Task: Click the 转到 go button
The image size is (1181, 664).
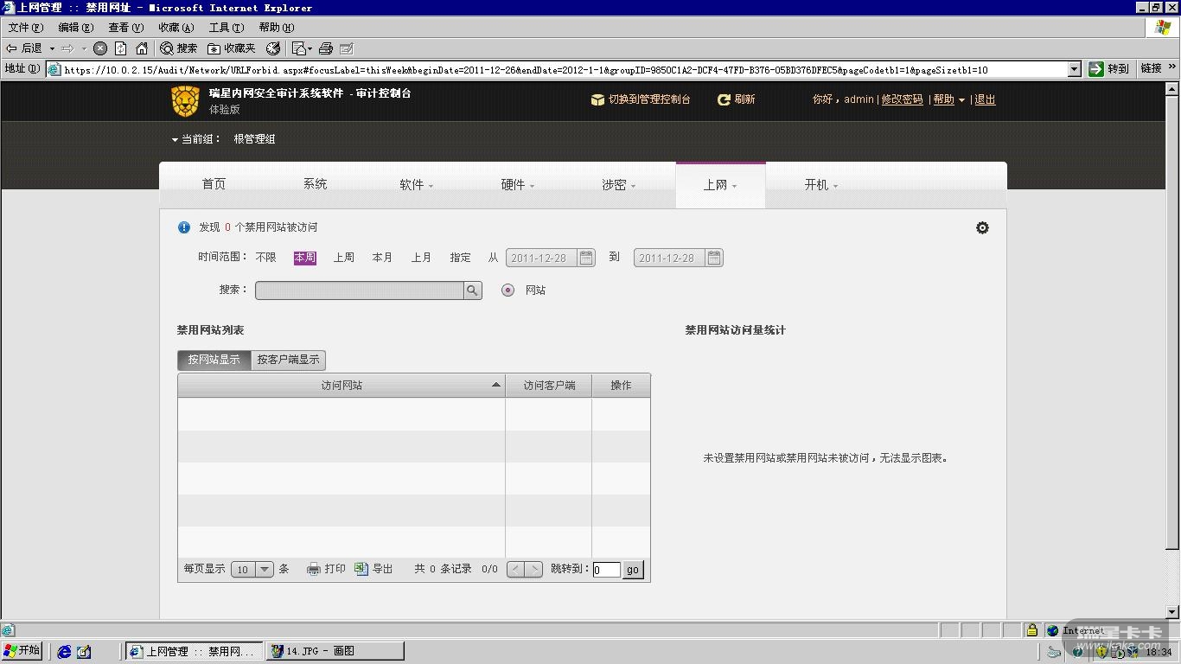Action: pyautogui.click(x=1109, y=69)
